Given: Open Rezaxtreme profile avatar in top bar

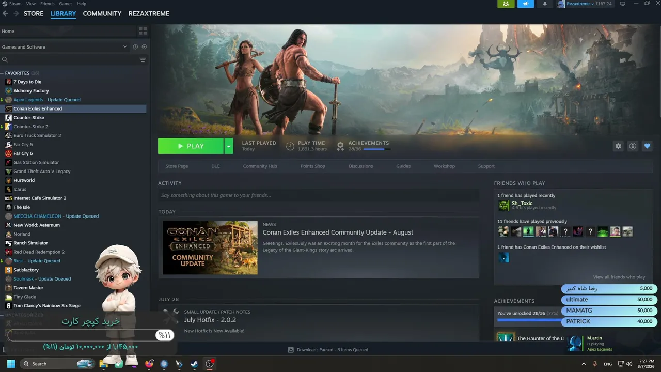Looking at the screenshot, I should 561,4.
